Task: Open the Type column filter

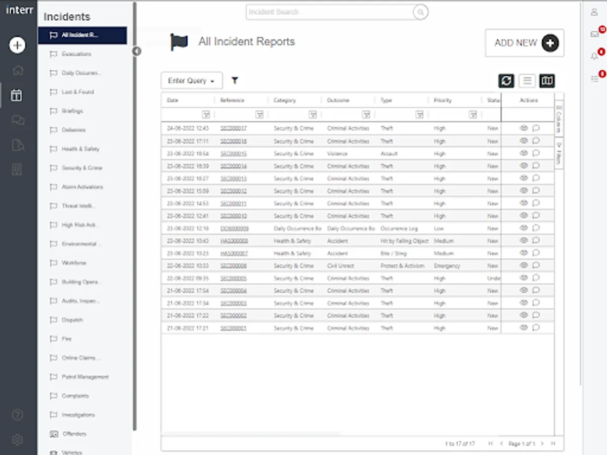Action: tap(419, 115)
